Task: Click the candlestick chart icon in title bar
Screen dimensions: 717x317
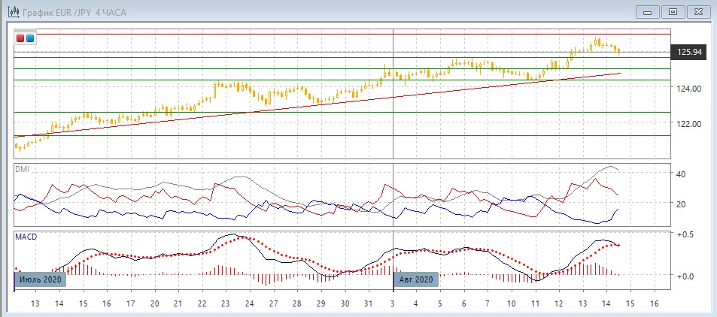Action: [x=12, y=11]
